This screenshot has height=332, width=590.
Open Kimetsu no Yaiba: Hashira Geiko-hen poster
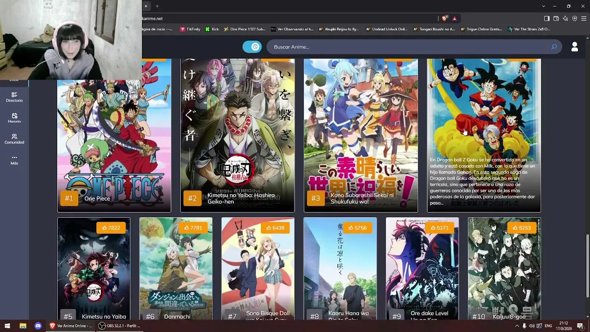click(237, 135)
